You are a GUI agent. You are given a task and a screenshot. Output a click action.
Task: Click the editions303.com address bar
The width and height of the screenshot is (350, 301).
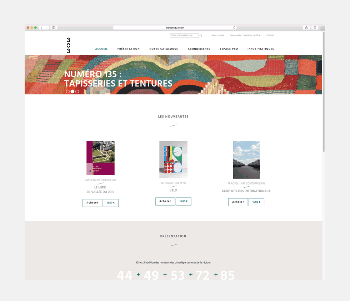tap(175, 28)
